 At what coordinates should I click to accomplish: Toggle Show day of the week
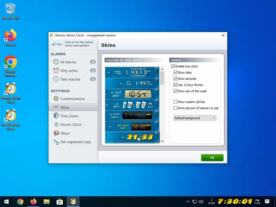coord(175,91)
